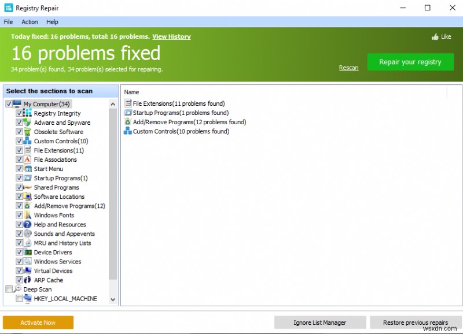Click the Registry Integrity icon
Viewport: 463px width, 334px height.
point(27,113)
